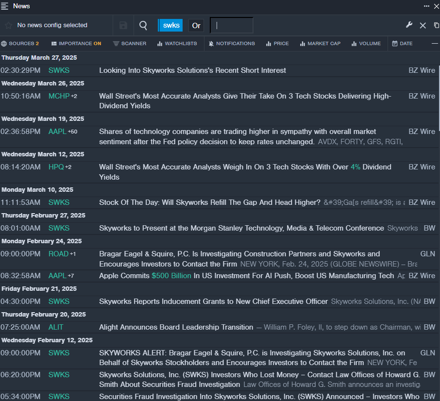The height and width of the screenshot is (401, 440).
Task: Open the Sources filter
Action: [x=20, y=44]
